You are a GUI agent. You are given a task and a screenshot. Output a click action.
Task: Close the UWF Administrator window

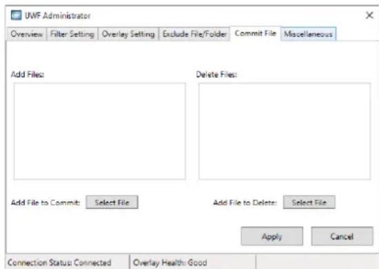[x=369, y=15]
